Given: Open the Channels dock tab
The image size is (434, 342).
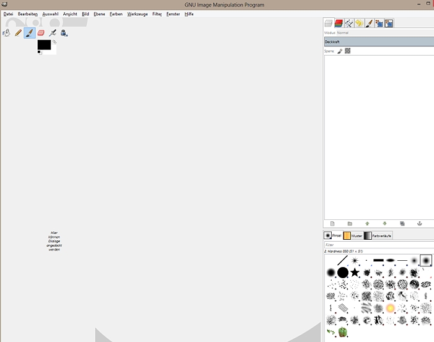Looking at the screenshot, I should tap(339, 24).
